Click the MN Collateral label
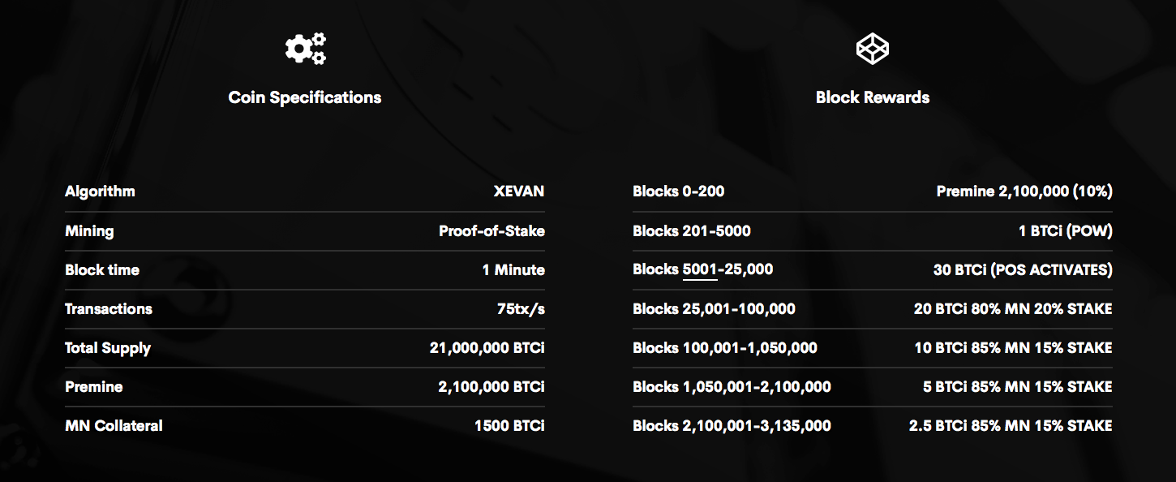This screenshot has height=482, width=1176. pyautogui.click(x=114, y=425)
